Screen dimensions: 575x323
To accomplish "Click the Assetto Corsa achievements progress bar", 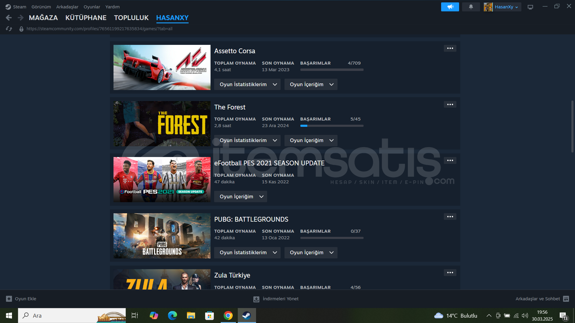I will coord(332,70).
